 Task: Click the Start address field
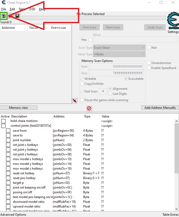(116, 66)
